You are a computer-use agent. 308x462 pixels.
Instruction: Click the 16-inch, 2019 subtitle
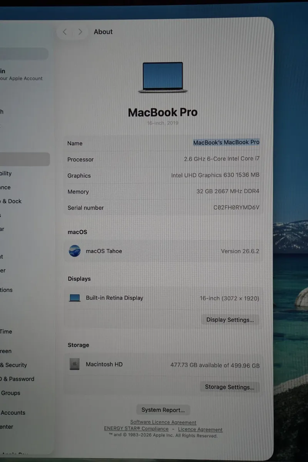tap(162, 123)
